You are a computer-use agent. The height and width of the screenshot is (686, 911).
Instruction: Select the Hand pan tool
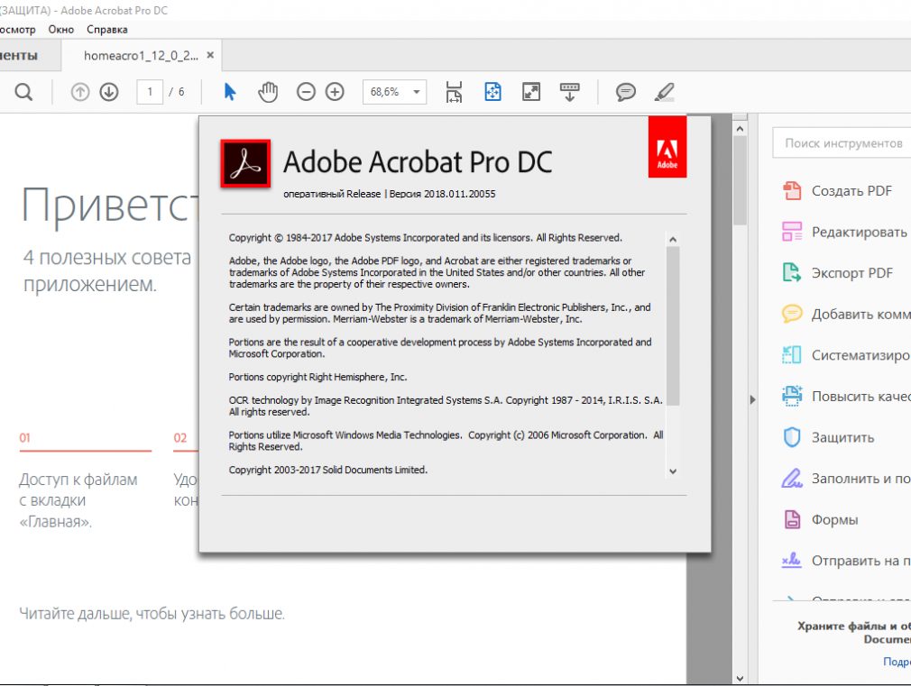pyautogui.click(x=268, y=92)
